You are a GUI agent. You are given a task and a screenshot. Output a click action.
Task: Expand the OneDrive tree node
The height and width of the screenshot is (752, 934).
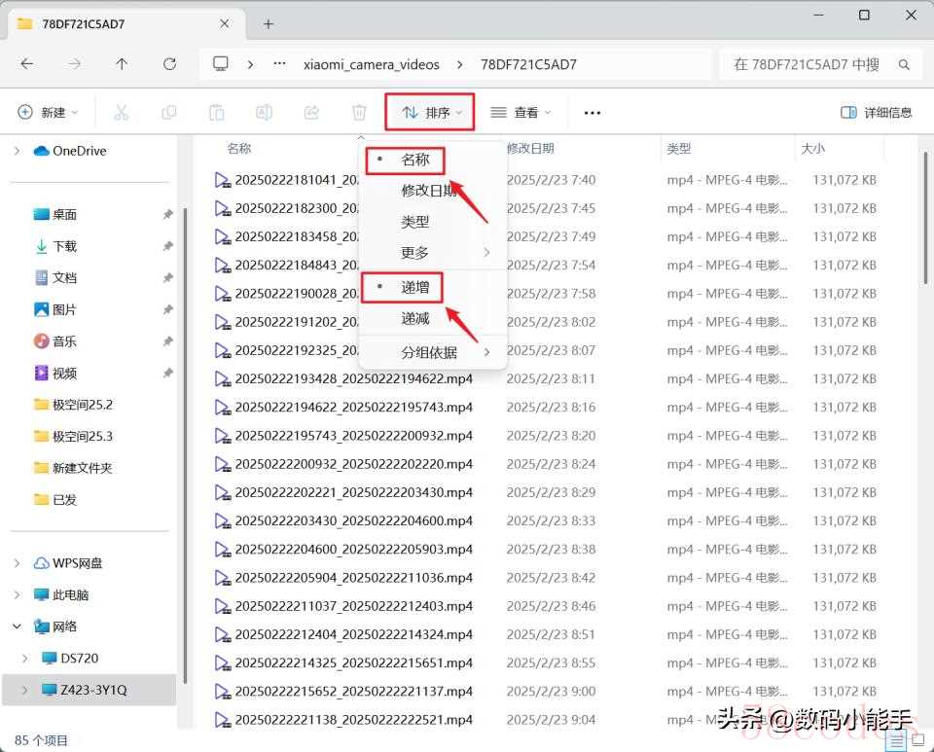[18, 151]
